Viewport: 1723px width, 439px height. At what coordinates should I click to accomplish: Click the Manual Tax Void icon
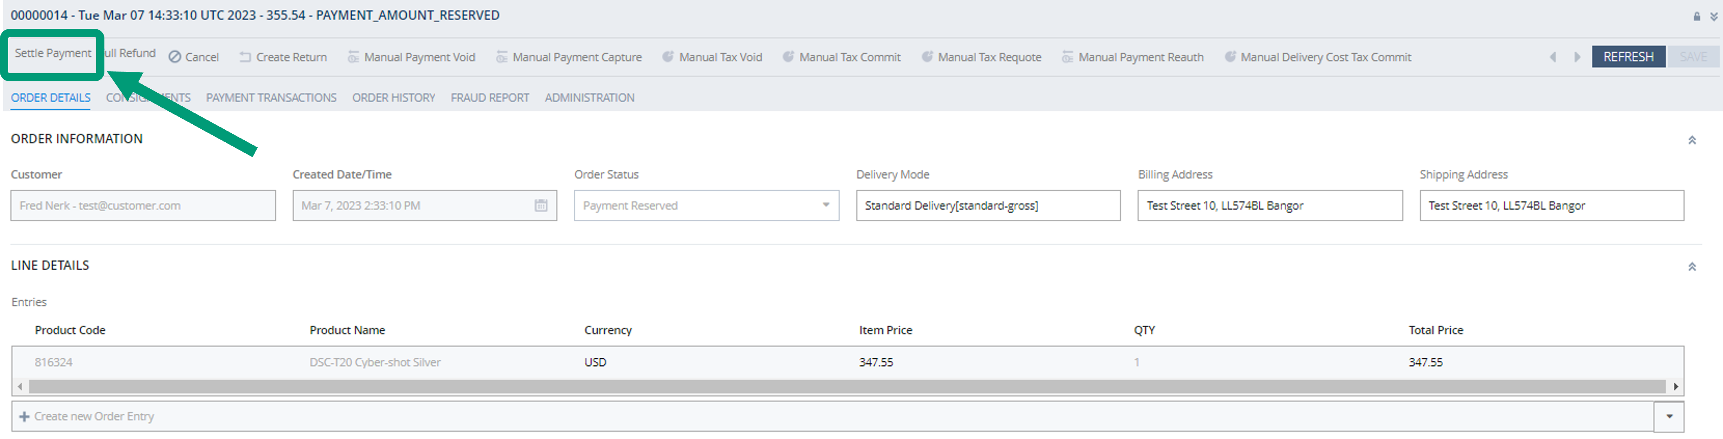(x=668, y=57)
